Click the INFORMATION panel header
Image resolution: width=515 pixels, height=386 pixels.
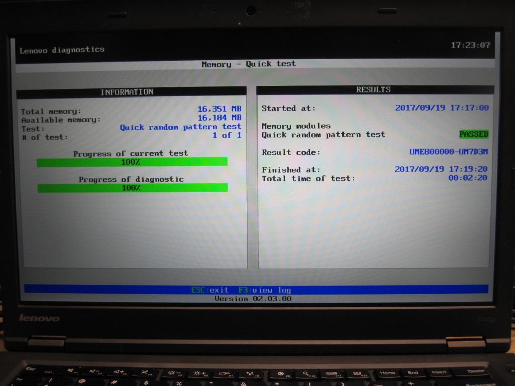131,92
